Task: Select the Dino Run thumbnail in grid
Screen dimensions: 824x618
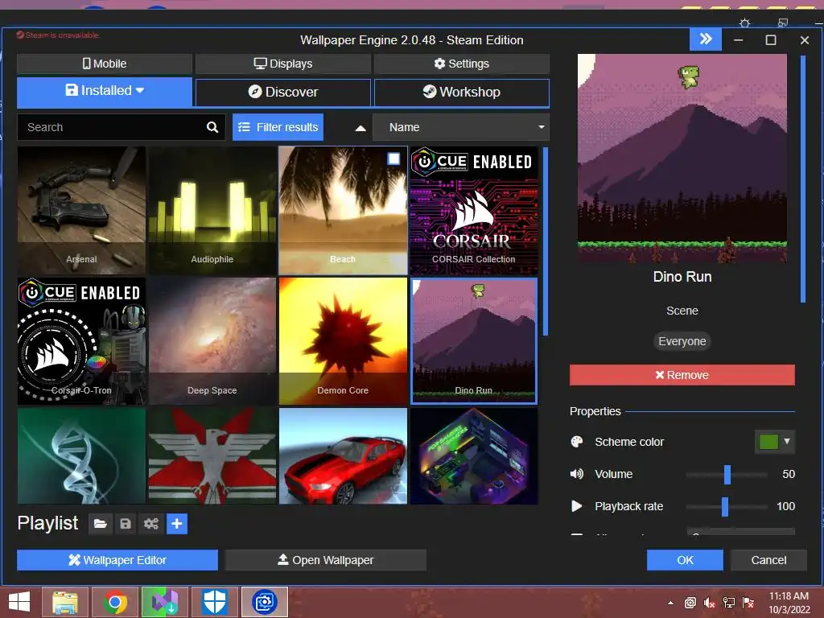Action: pos(473,341)
